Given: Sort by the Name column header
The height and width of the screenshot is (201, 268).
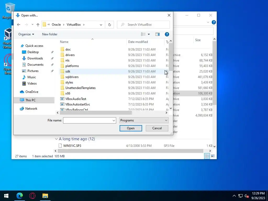Looking at the screenshot, I should [64, 42].
